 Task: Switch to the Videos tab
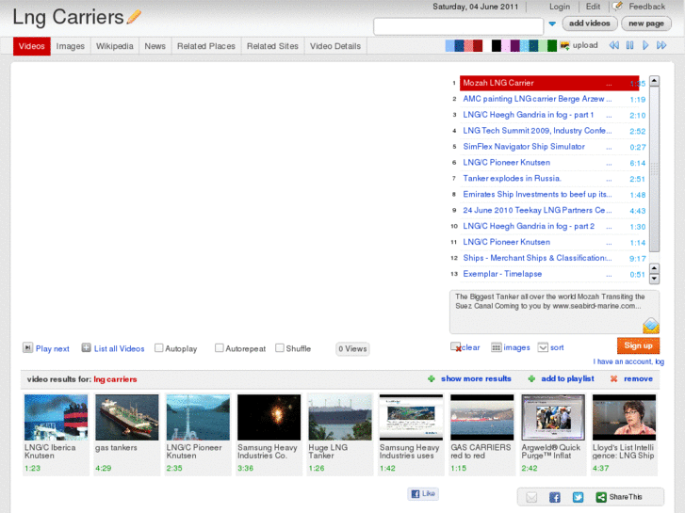[x=32, y=46]
